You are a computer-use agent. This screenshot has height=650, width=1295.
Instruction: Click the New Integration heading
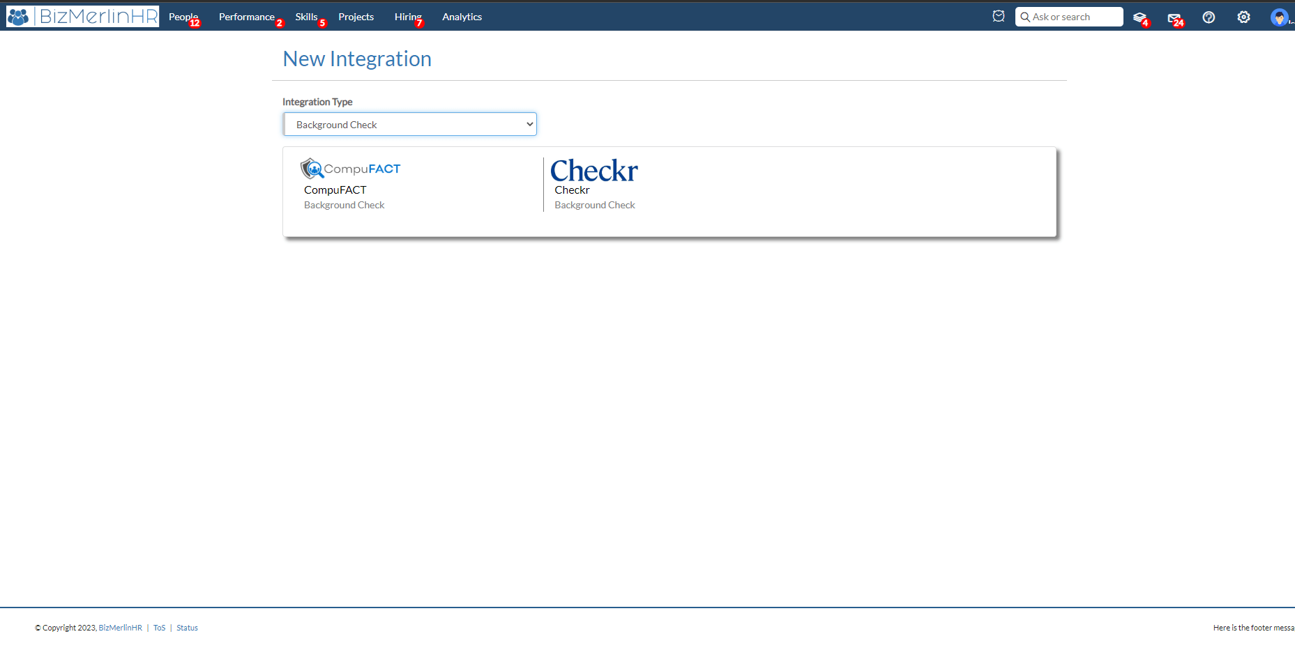coord(357,59)
